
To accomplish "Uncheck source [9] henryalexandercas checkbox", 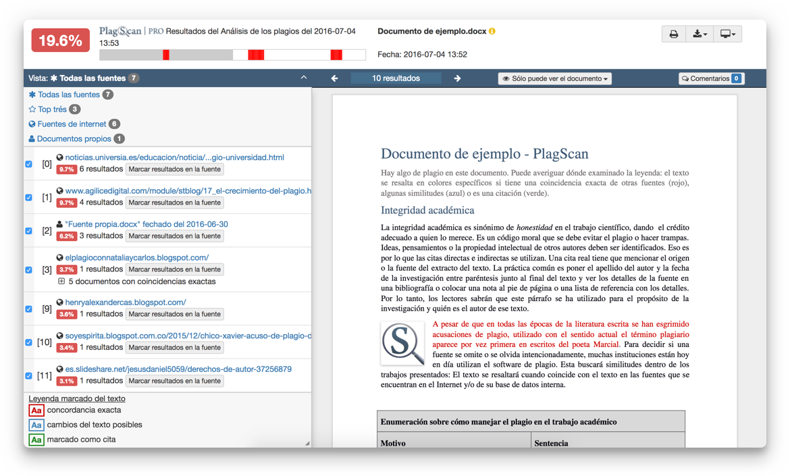I will [29, 309].
